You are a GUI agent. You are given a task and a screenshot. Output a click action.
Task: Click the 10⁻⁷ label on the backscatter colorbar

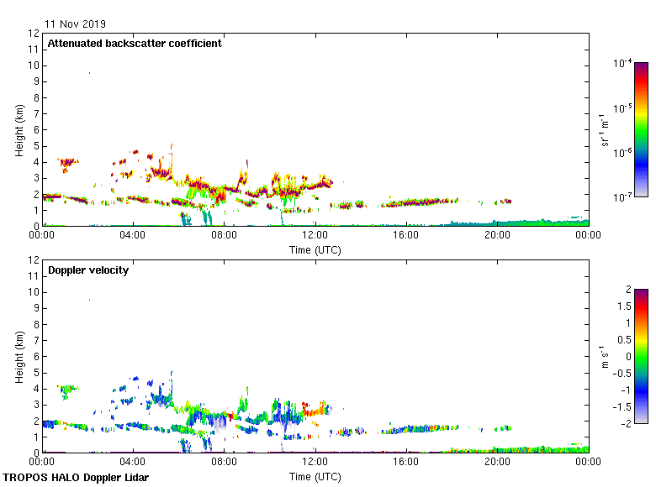point(622,197)
